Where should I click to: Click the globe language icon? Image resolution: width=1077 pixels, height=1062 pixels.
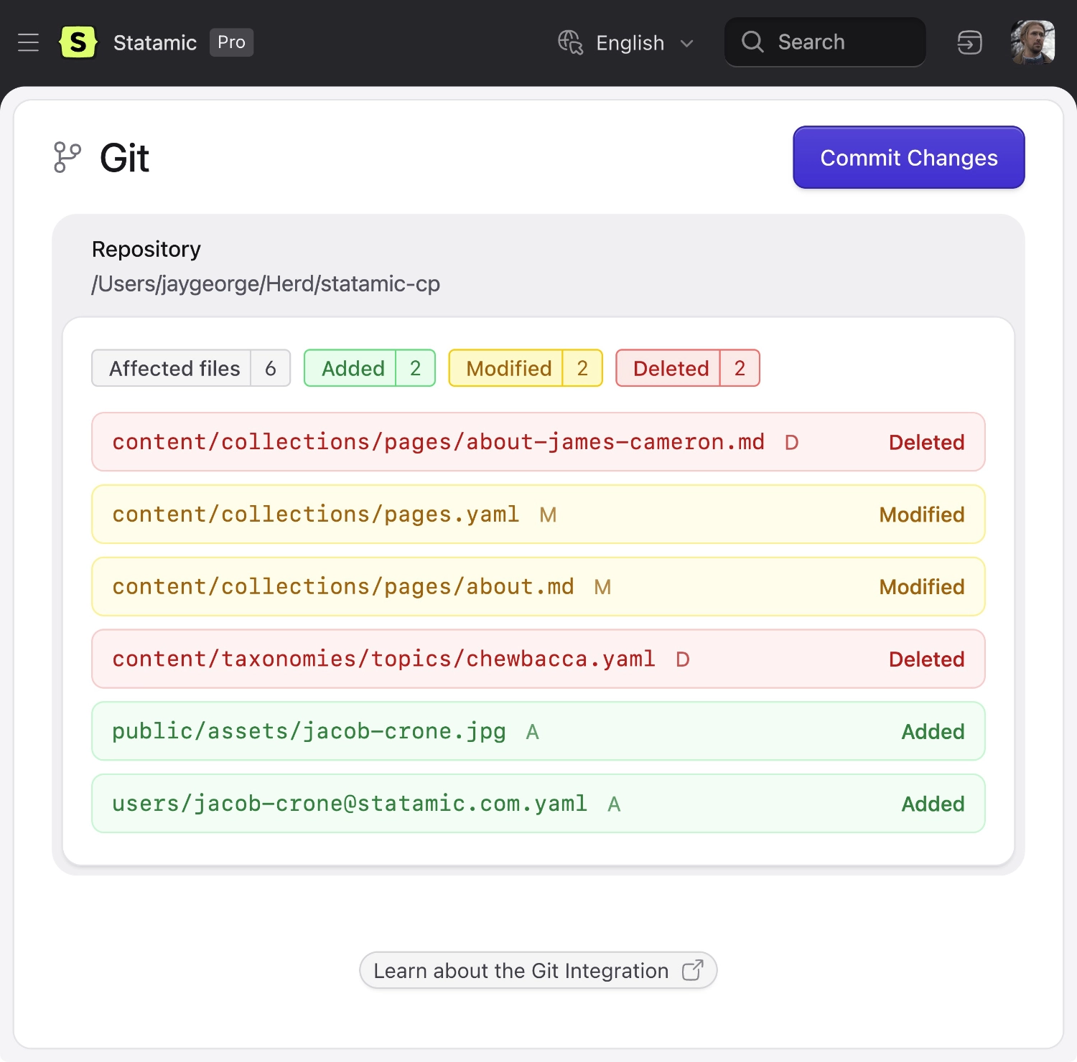[569, 42]
